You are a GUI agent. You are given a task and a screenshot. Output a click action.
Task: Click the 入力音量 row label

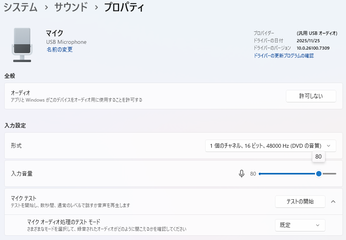[x=22, y=174]
